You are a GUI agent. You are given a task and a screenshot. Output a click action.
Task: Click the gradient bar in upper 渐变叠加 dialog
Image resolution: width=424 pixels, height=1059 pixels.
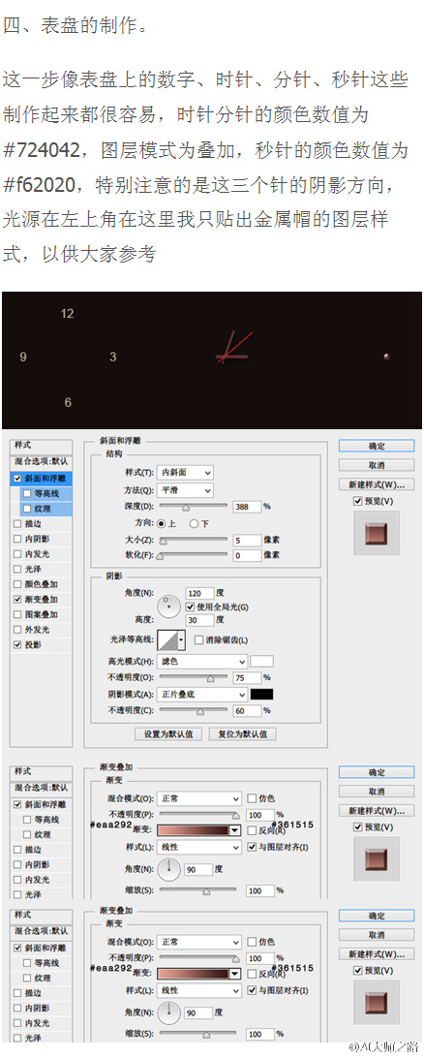pyautogui.click(x=193, y=830)
